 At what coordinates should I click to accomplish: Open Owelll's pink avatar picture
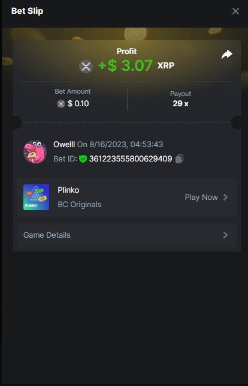(35, 152)
